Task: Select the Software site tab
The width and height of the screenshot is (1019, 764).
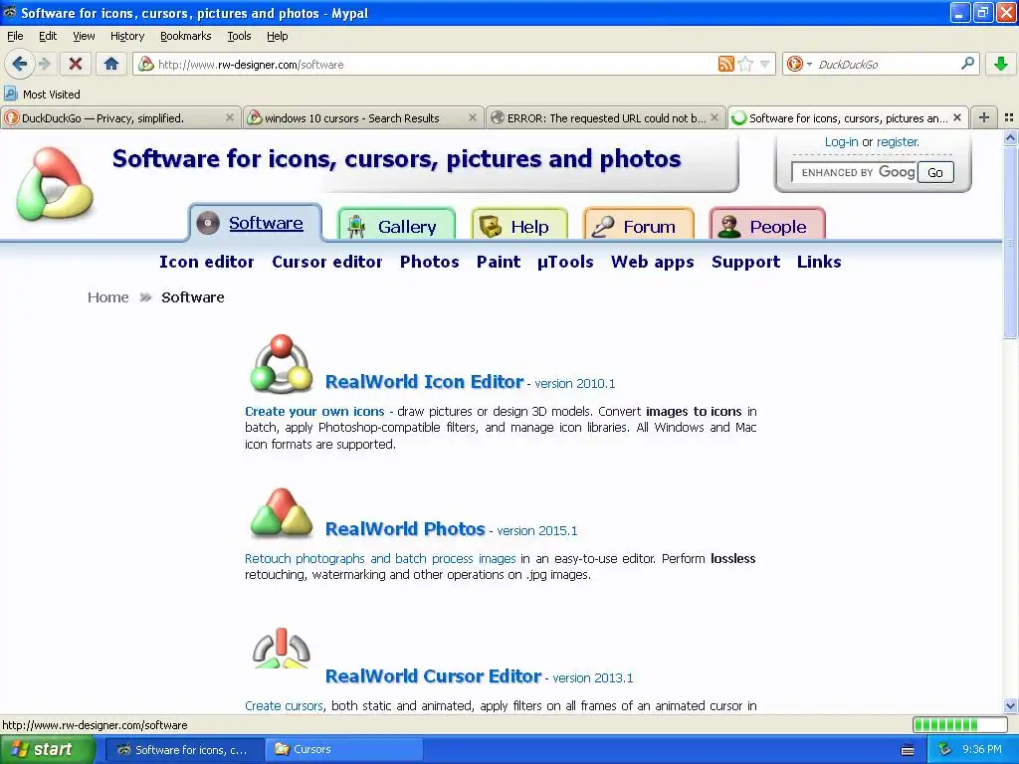Action: pyautogui.click(x=255, y=223)
